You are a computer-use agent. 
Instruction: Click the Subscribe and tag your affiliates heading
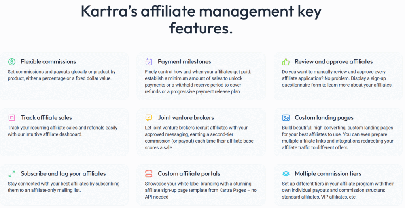point(63,174)
